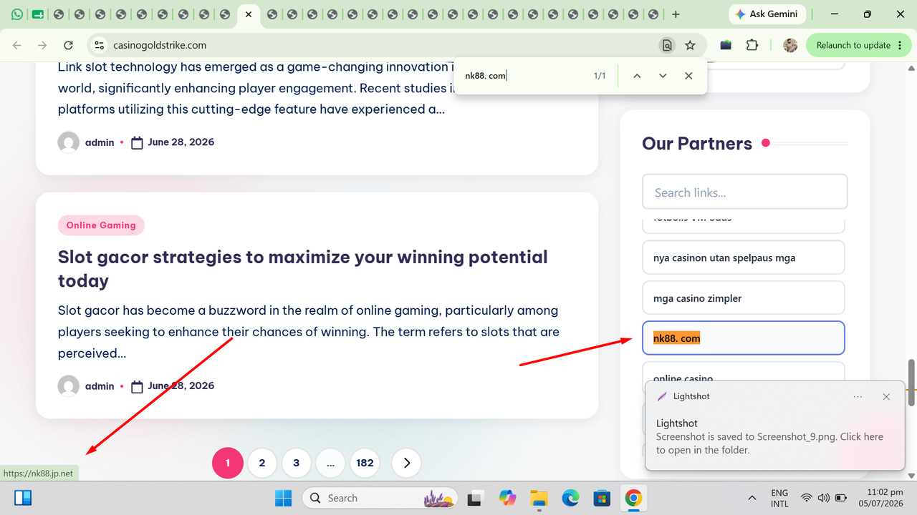Open the Chrome profile avatar
Viewport: 917px width, 515px height.
pos(790,45)
